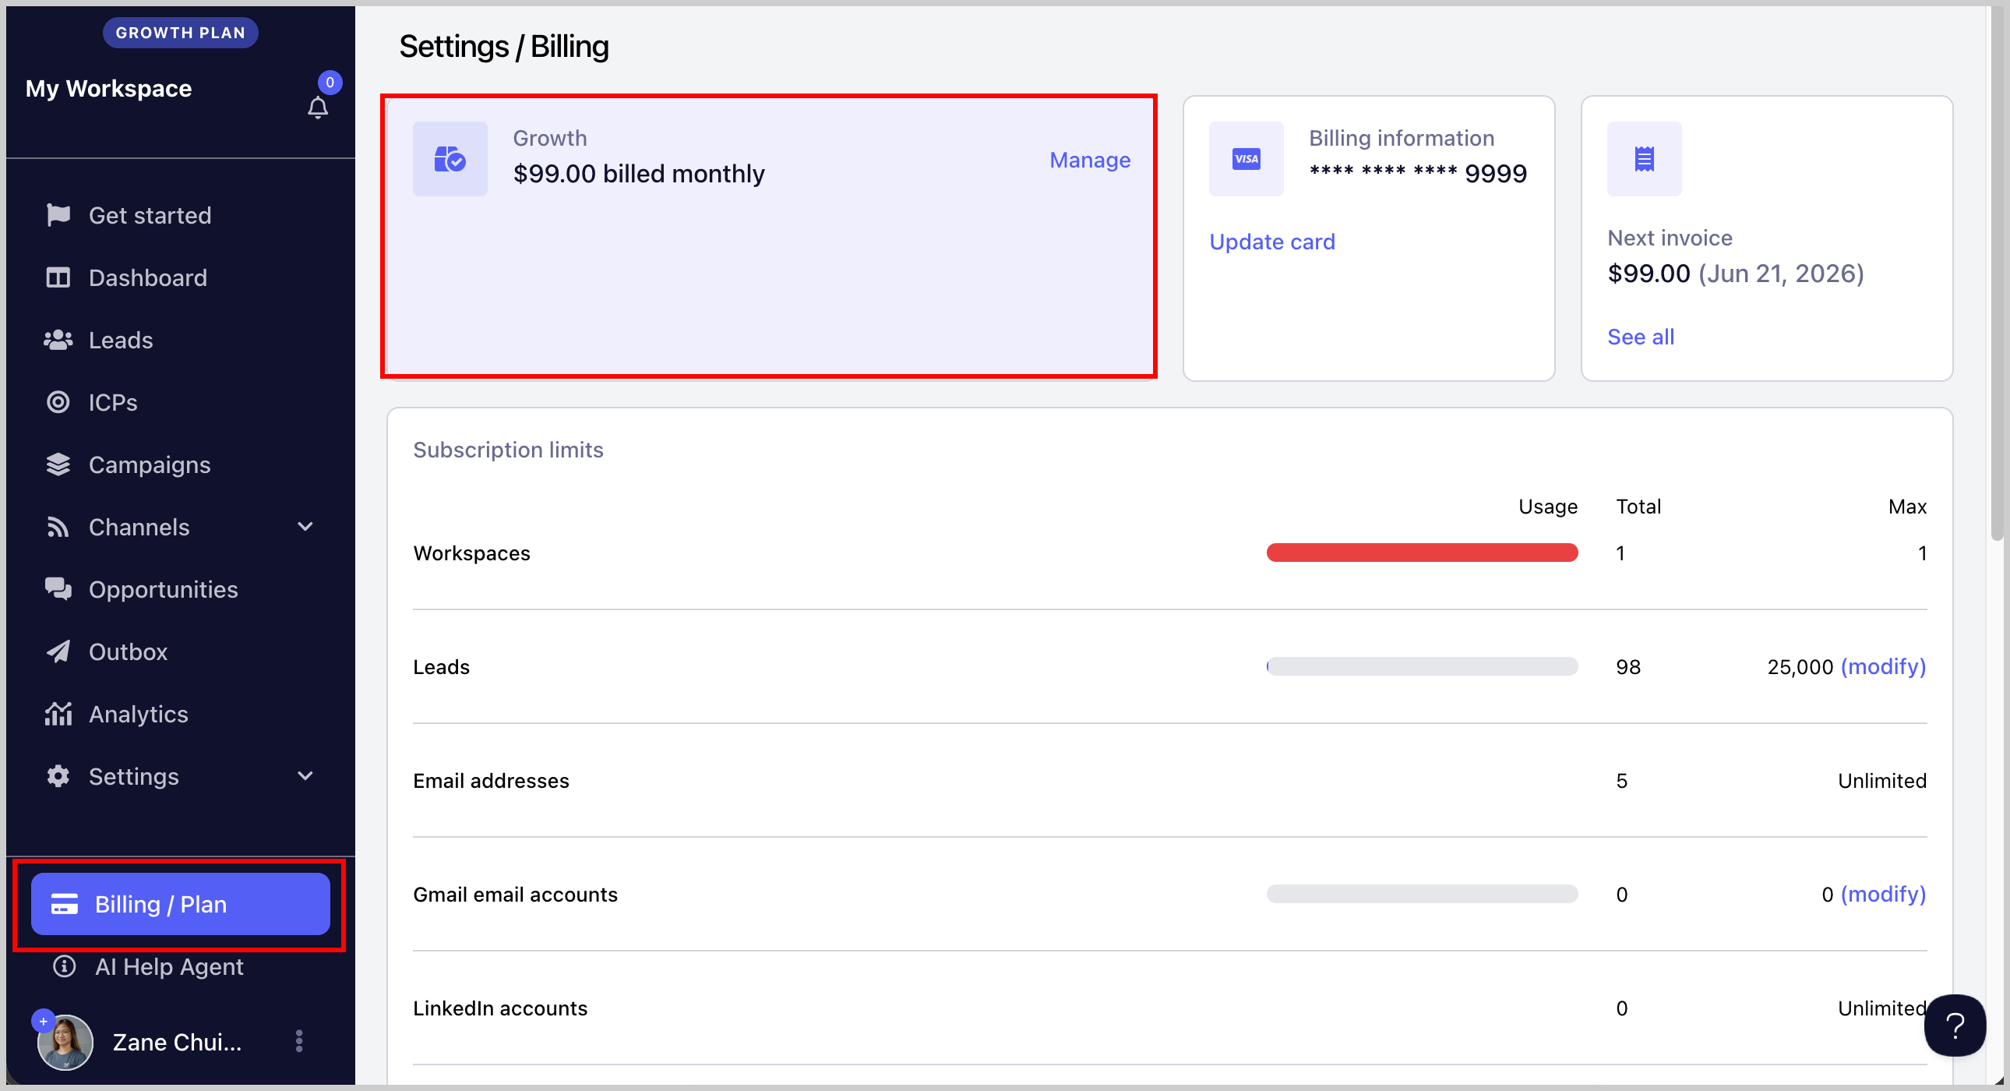This screenshot has width=2010, height=1091.
Task: Click the GROWTH PLAN badge
Action: [180, 33]
